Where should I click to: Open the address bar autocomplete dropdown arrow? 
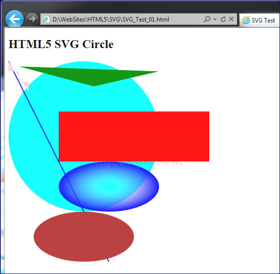pyautogui.click(x=215, y=19)
